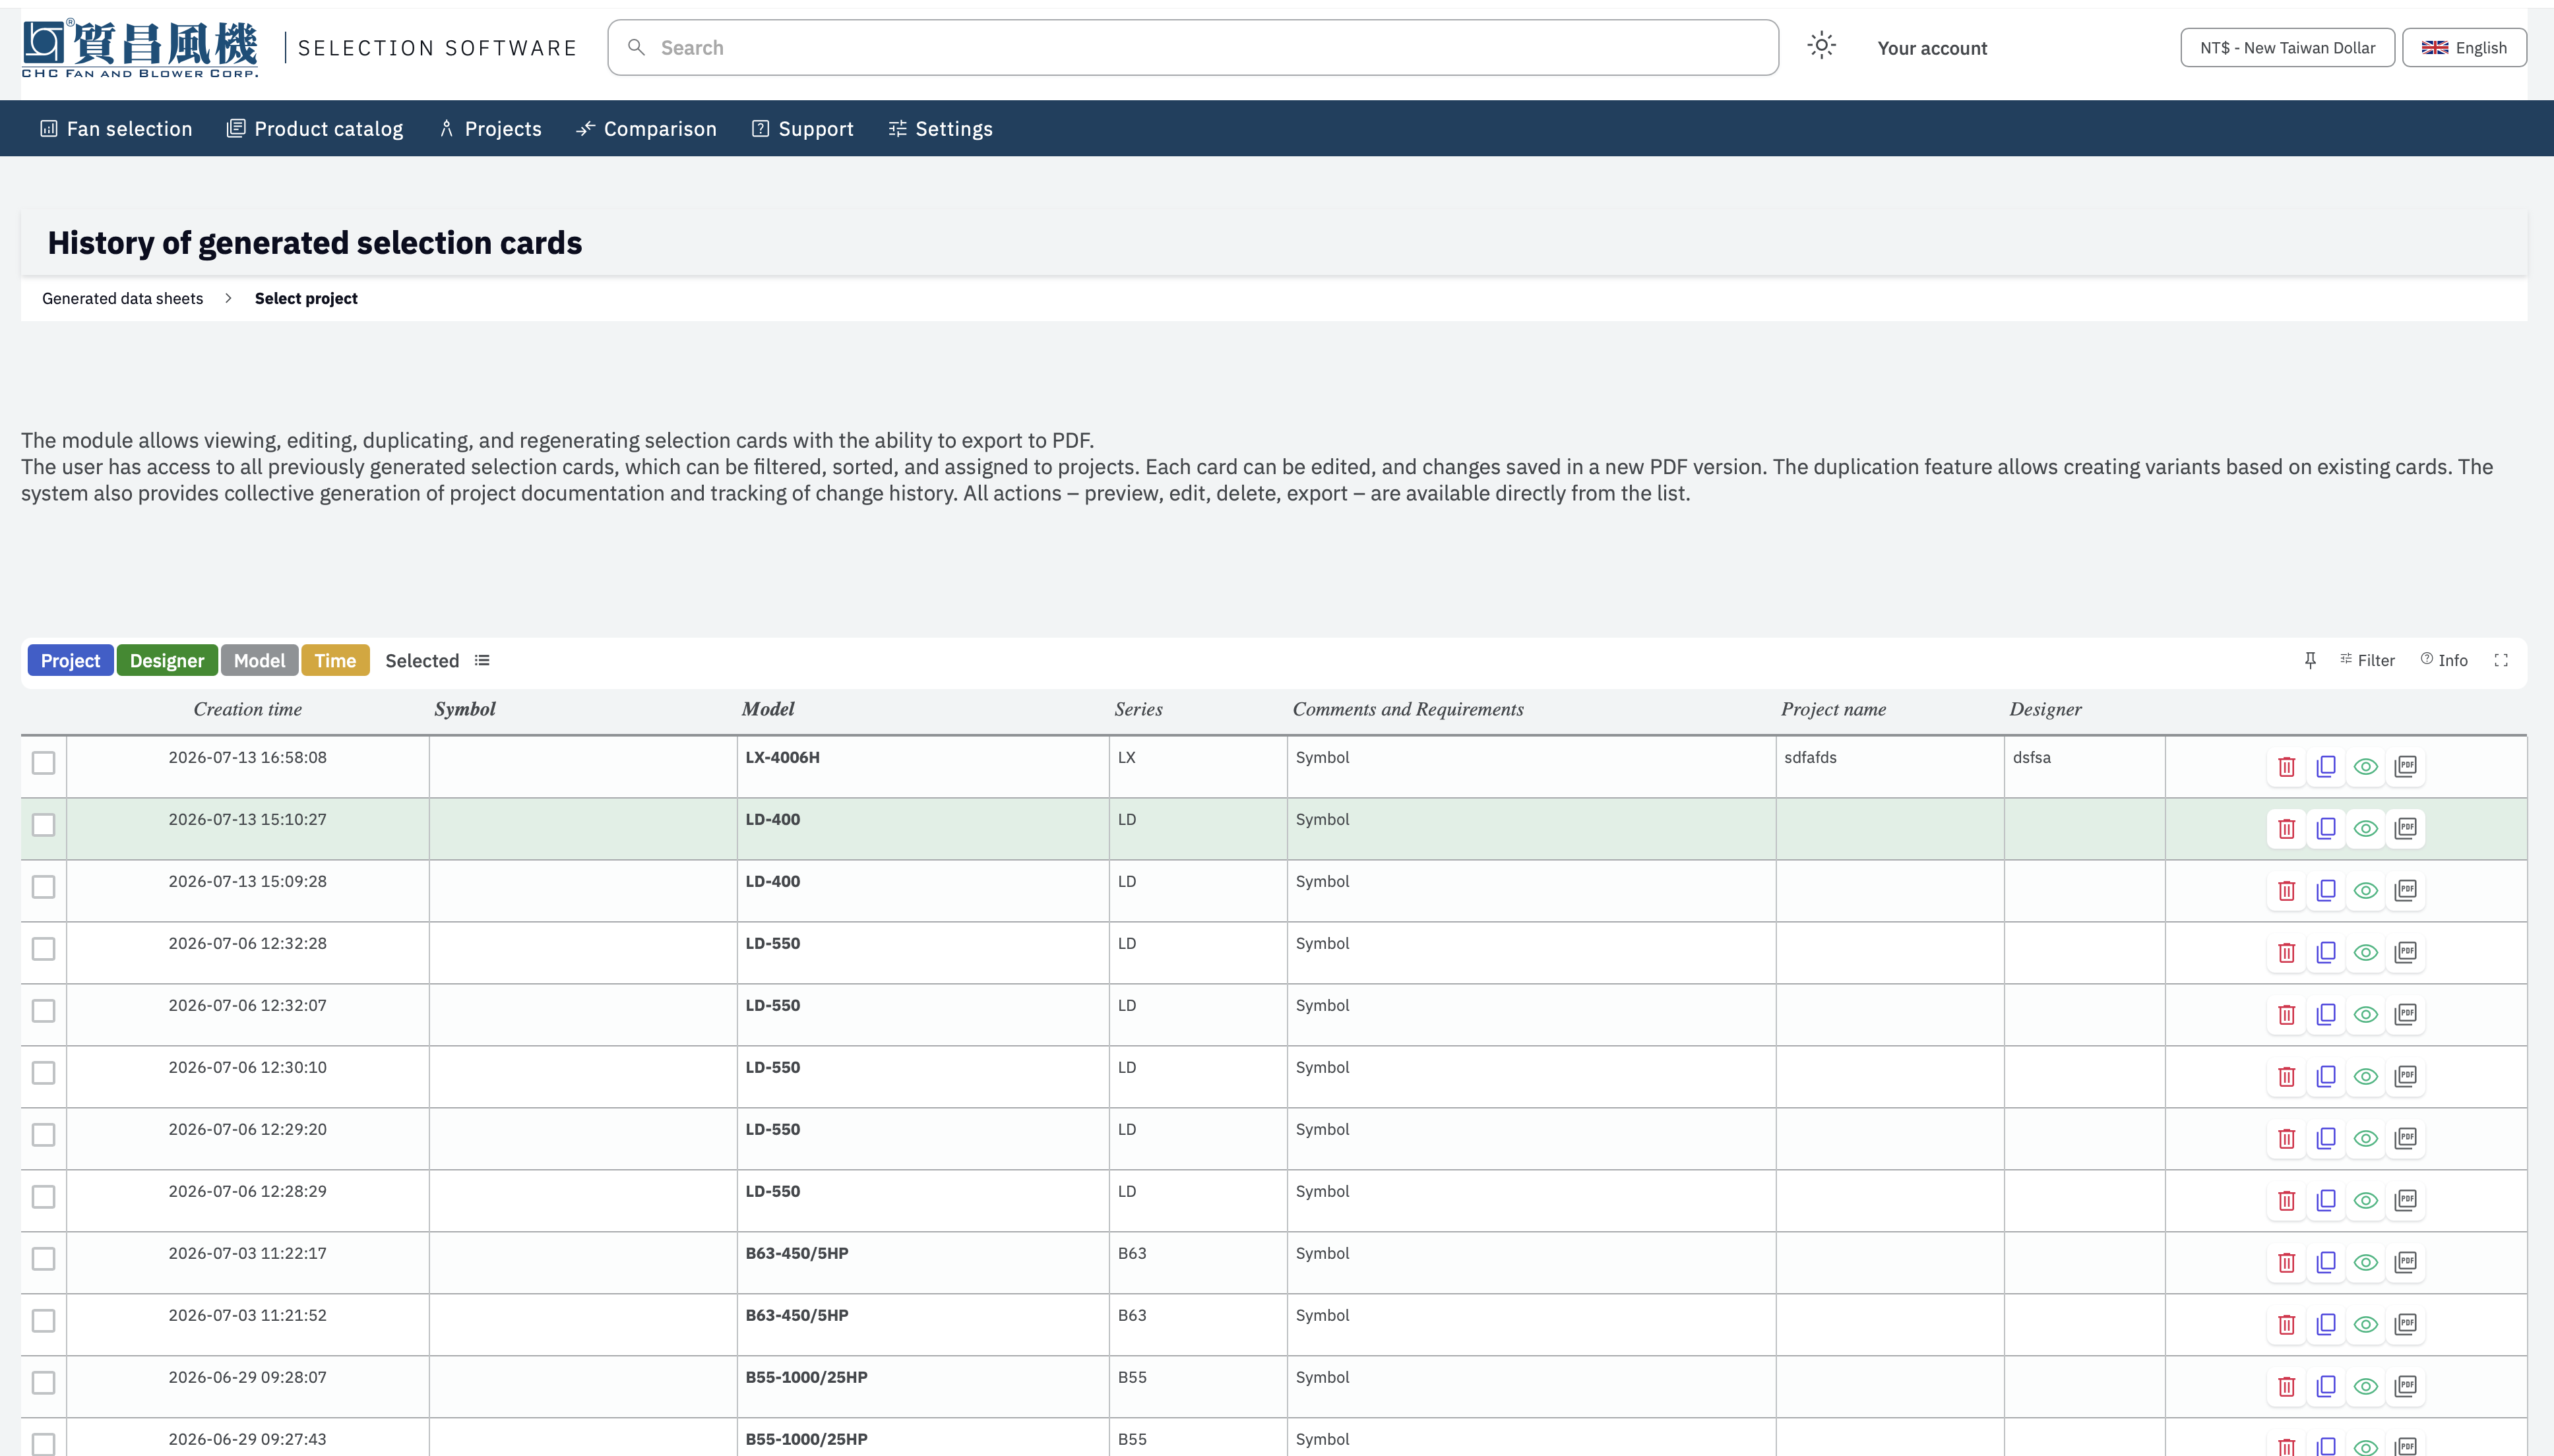Preview the 12:32:28 LD-550 card
This screenshot has width=2554, height=1456.
[2365, 953]
